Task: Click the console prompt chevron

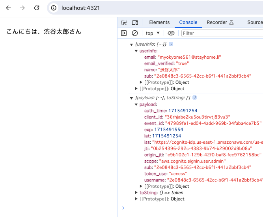Action: 123,208
